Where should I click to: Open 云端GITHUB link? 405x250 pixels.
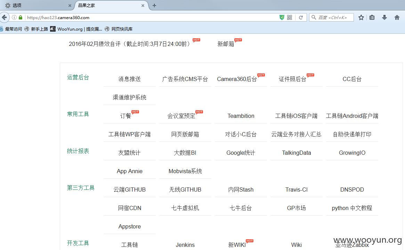tap(129, 190)
